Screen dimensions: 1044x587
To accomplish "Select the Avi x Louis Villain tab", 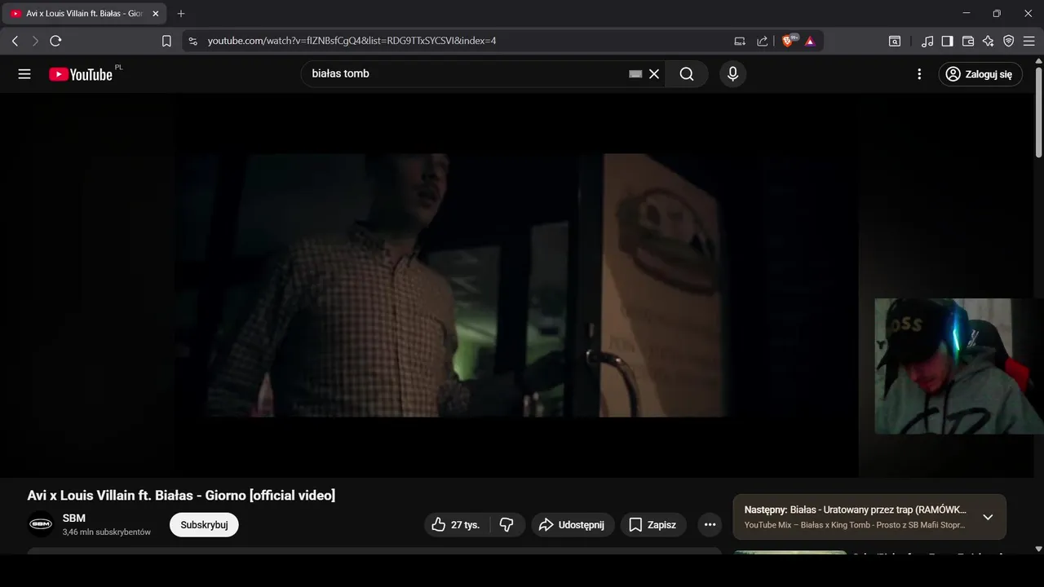I will tap(85, 14).
